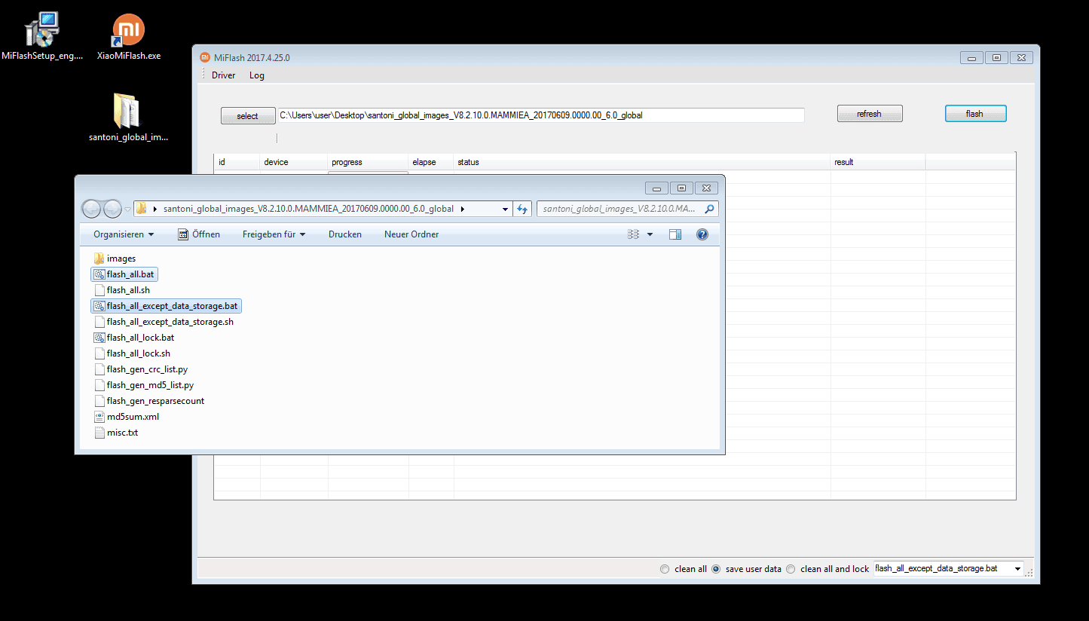
Task: Expand path chevron after folder name
Action: (x=462, y=209)
